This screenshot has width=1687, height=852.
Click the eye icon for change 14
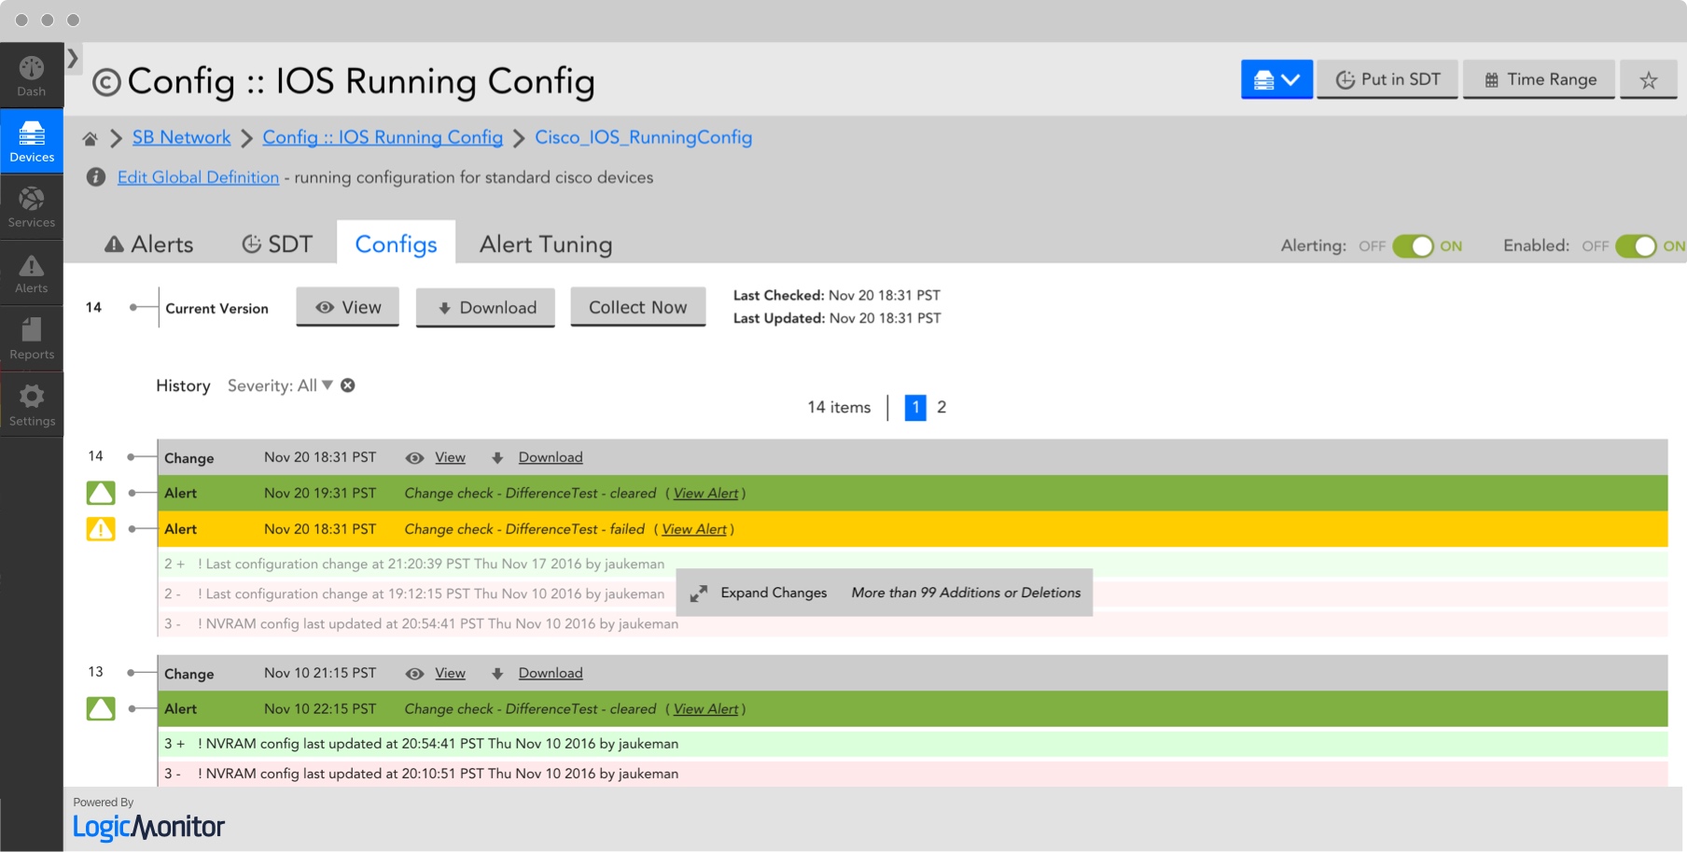point(415,458)
